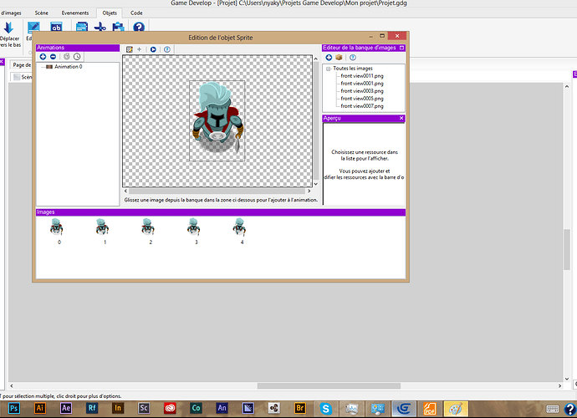This screenshot has height=418, width=577.
Task: Open help icon in sprite preview toolbar
Action: coord(167,49)
